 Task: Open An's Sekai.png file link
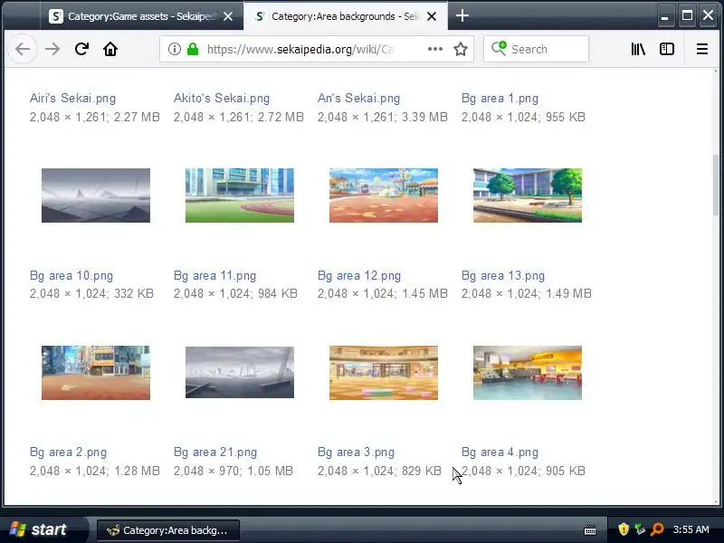pyautogui.click(x=358, y=99)
